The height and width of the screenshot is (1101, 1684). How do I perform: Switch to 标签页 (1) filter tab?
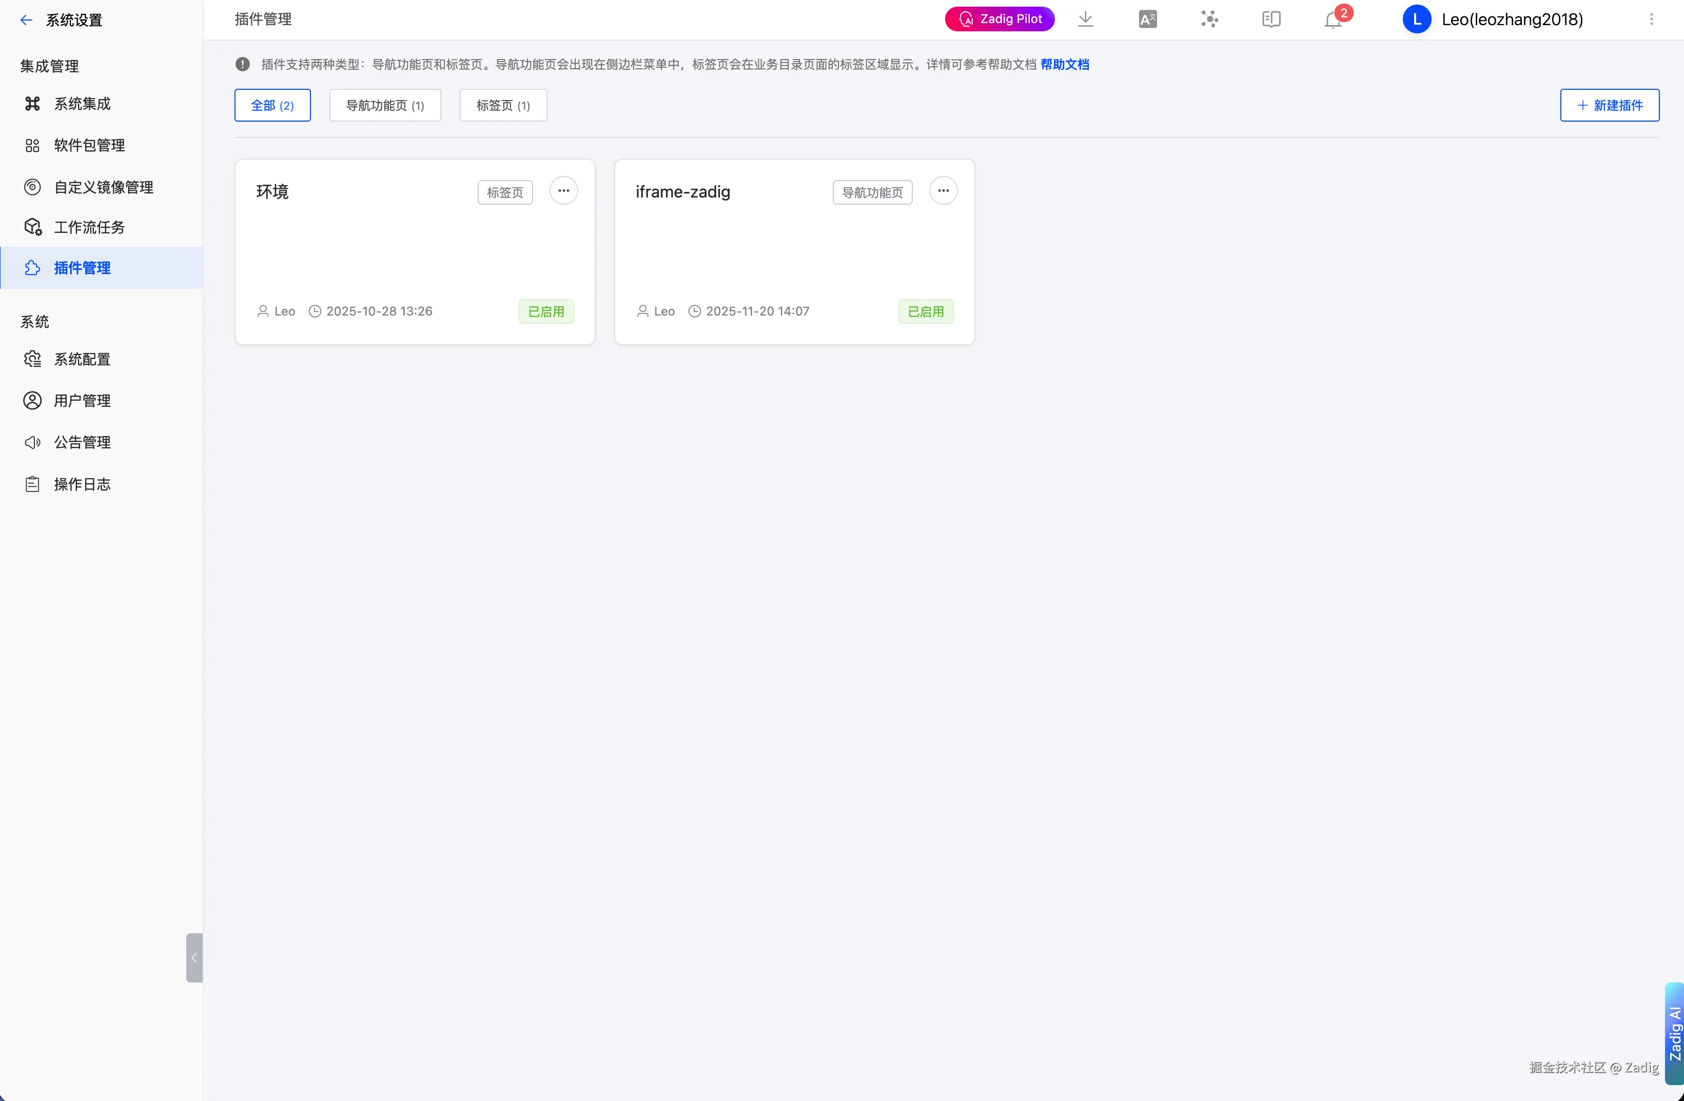click(x=502, y=105)
